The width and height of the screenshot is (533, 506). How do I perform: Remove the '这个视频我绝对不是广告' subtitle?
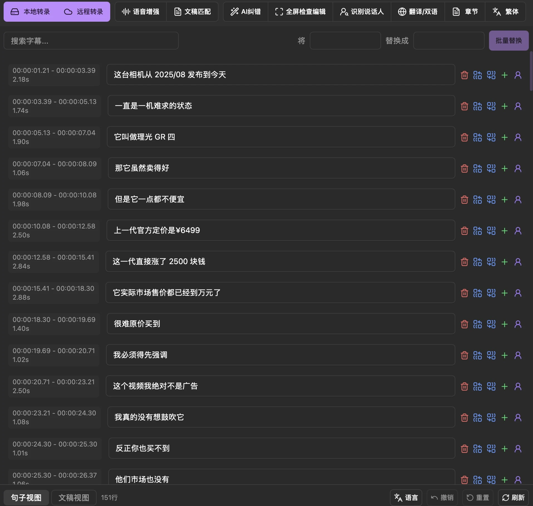pos(464,386)
